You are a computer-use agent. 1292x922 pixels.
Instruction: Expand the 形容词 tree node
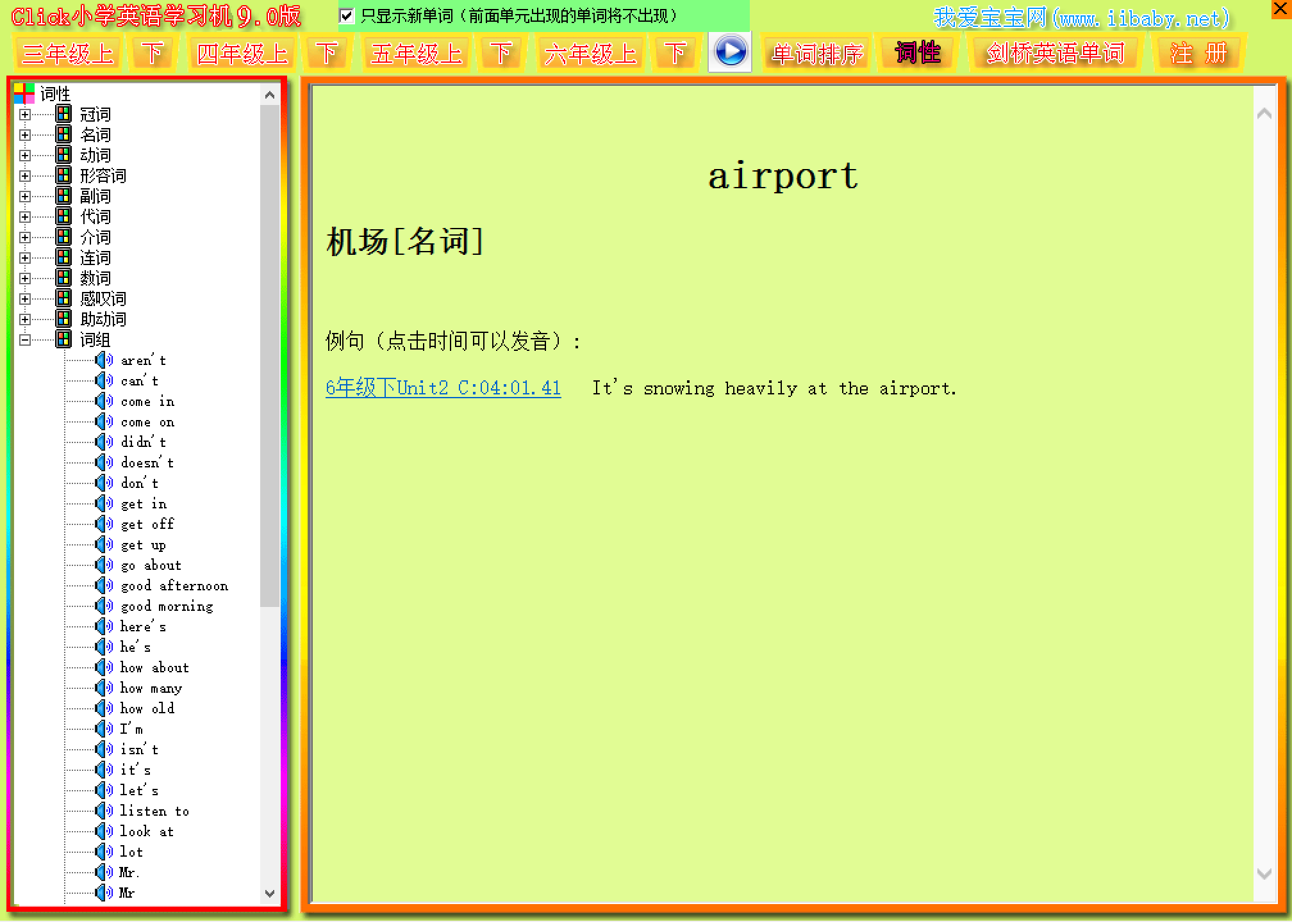click(x=25, y=176)
